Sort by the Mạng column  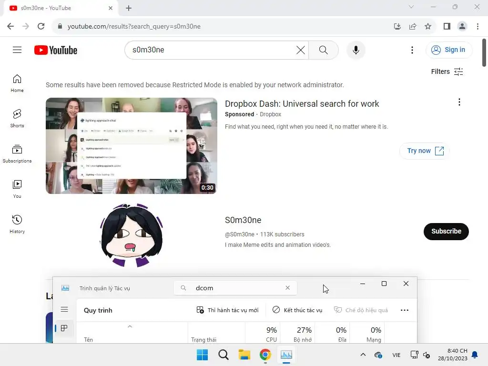[x=367, y=333]
